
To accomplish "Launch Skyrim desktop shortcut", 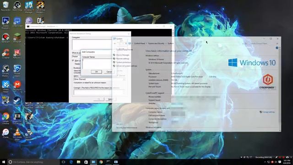I will click(29, 134).
